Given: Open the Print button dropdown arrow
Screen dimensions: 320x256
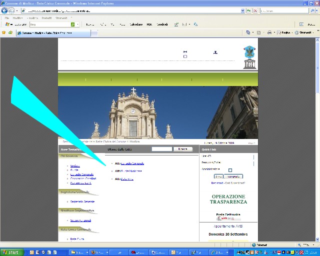Looking at the screenshot, I should [274, 32].
